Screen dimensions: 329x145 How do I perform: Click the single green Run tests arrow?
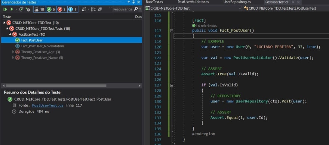pyautogui.click(x=12, y=9)
